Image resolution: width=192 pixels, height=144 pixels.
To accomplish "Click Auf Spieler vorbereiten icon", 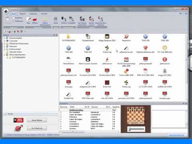I will coord(82,21).
